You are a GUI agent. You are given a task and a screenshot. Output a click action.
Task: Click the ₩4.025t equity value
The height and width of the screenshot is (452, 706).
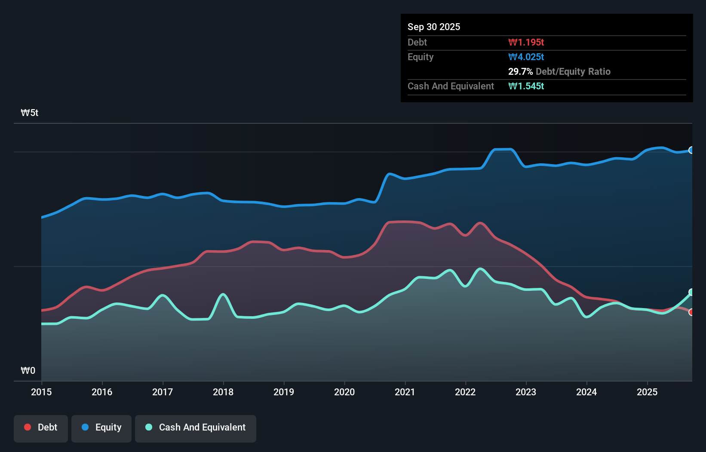point(526,57)
